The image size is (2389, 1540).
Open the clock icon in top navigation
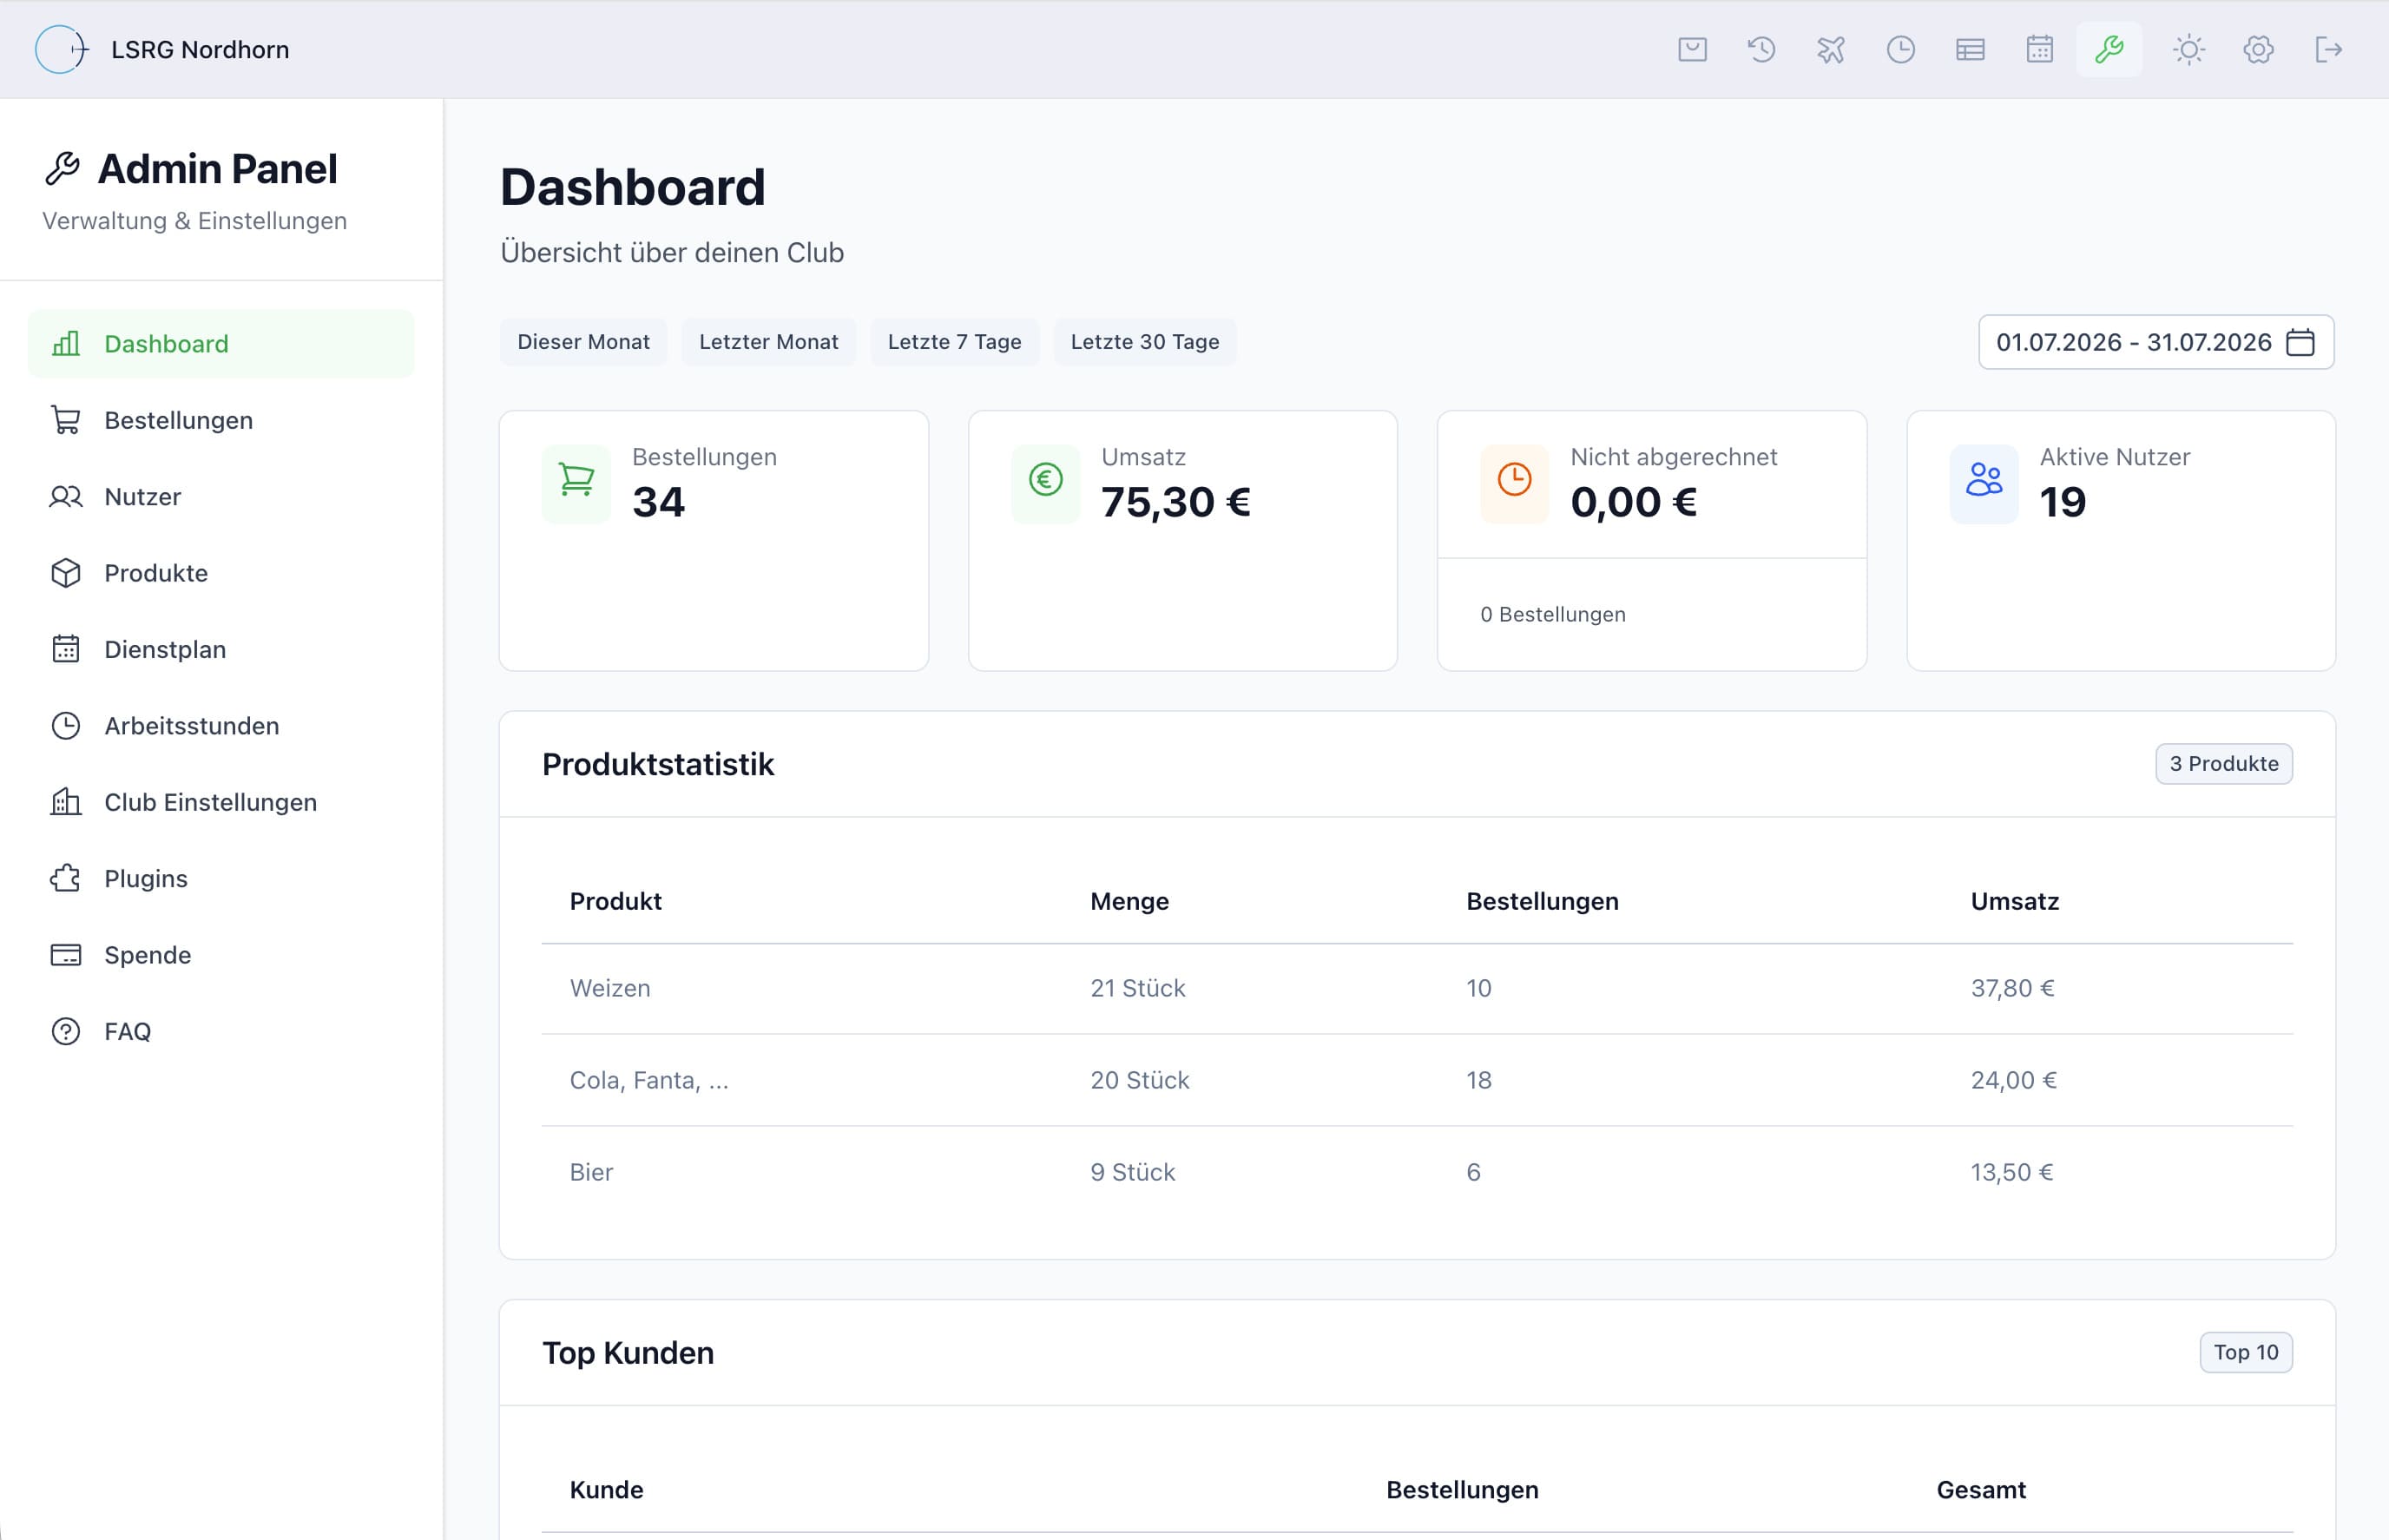(1900, 49)
